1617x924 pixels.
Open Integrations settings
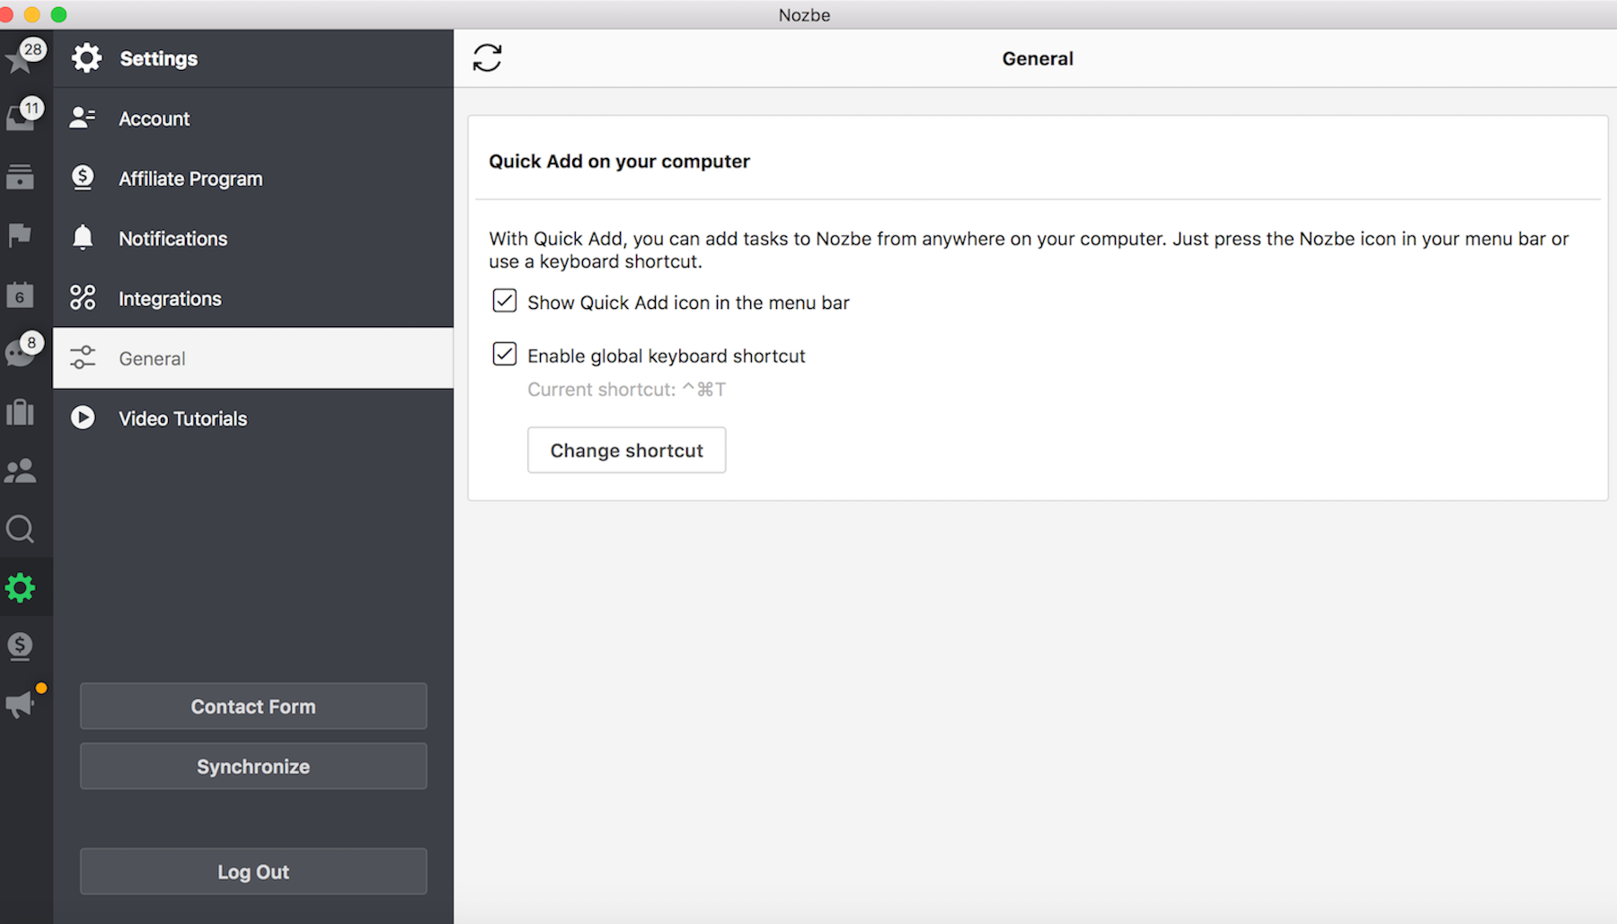(x=253, y=299)
